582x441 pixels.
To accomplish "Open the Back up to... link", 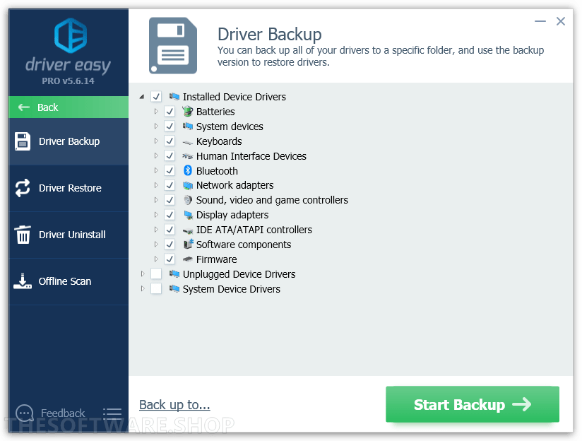I will tap(174, 404).
